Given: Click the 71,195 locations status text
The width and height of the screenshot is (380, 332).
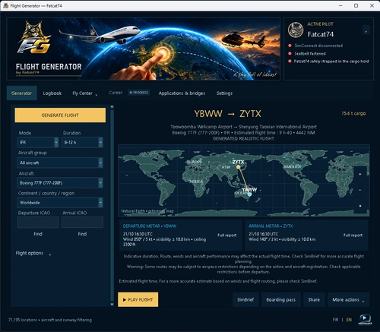Looking at the screenshot, I should (x=50, y=320).
